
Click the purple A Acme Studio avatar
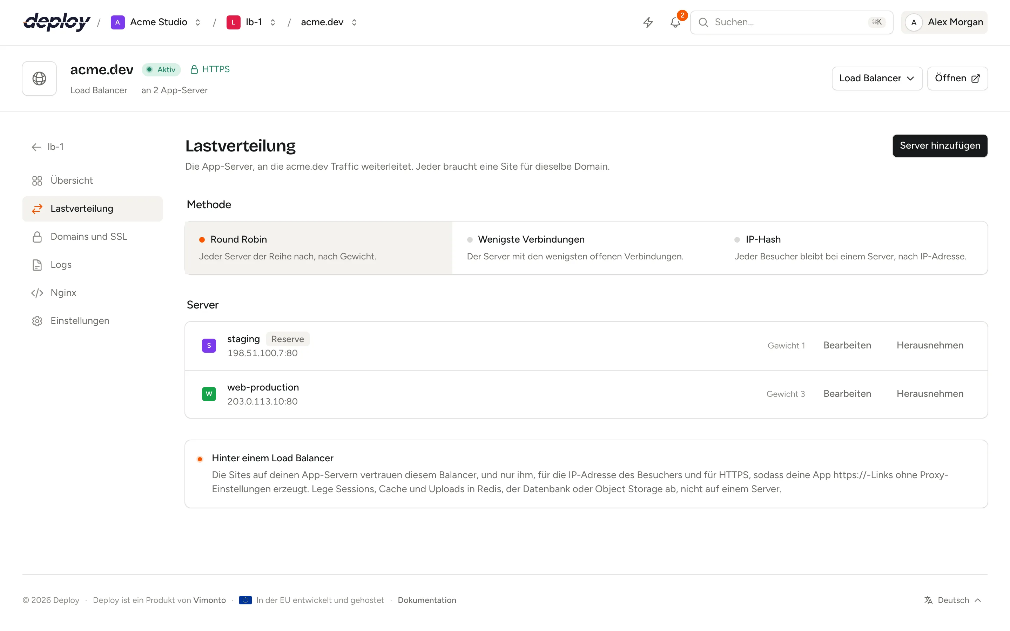117,22
